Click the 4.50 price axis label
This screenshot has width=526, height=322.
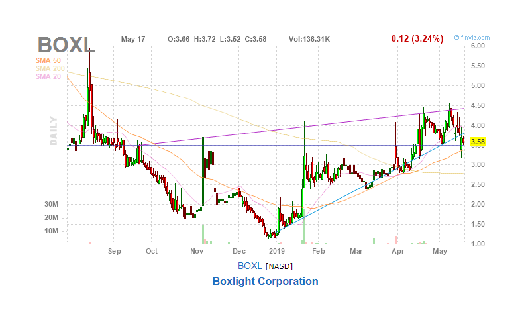(x=478, y=105)
